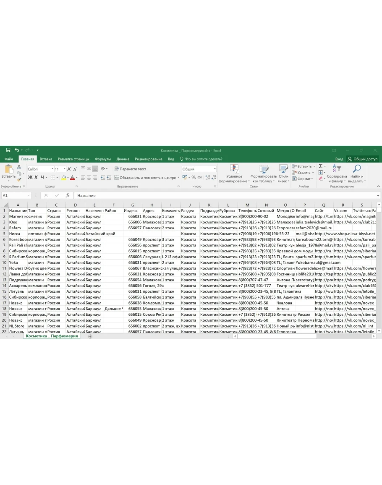Viewport: 382px width, 485px height.
Task: Decrease the cell indent
Action: [103, 178]
